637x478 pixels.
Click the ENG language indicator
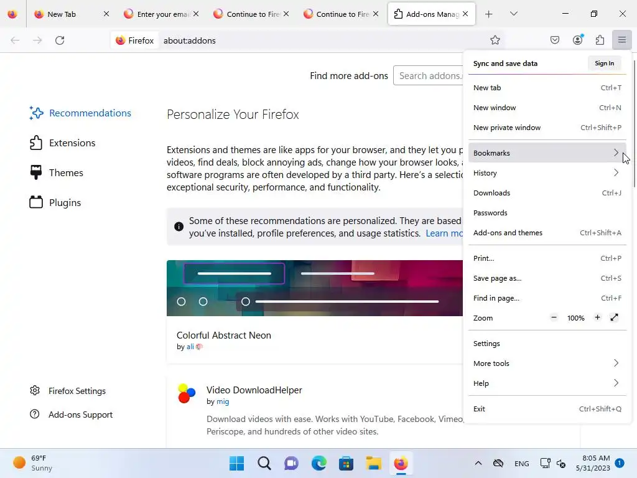tap(522, 464)
